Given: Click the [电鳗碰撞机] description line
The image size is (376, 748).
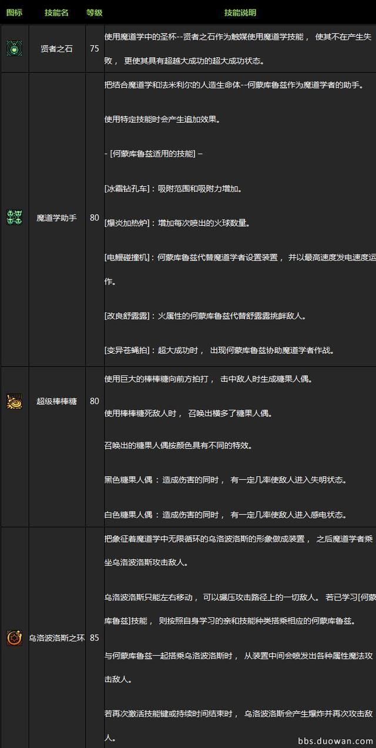Looking at the screenshot, I should click(240, 258).
